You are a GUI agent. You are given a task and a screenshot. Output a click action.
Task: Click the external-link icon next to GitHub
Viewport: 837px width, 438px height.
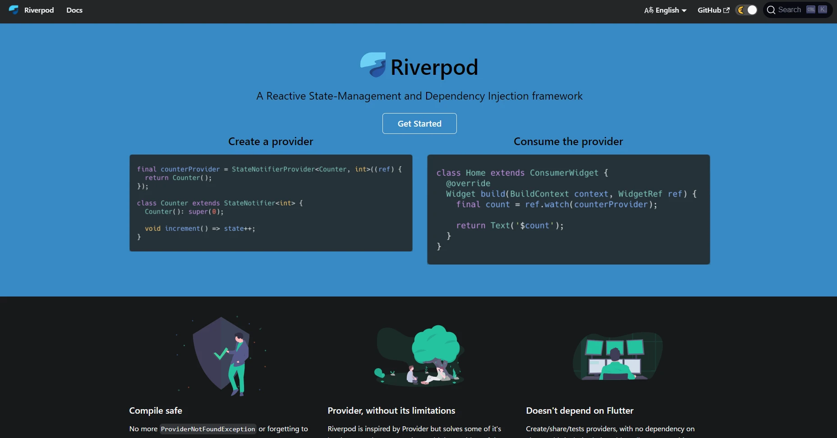pyautogui.click(x=727, y=10)
